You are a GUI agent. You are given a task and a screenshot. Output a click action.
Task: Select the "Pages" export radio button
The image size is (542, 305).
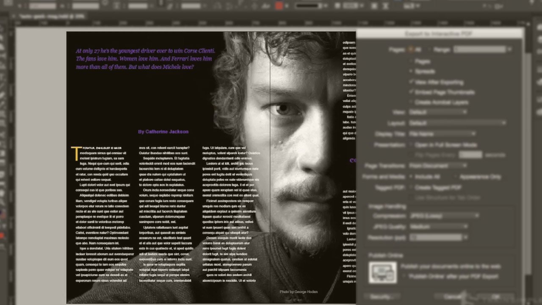tap(411, 61)
